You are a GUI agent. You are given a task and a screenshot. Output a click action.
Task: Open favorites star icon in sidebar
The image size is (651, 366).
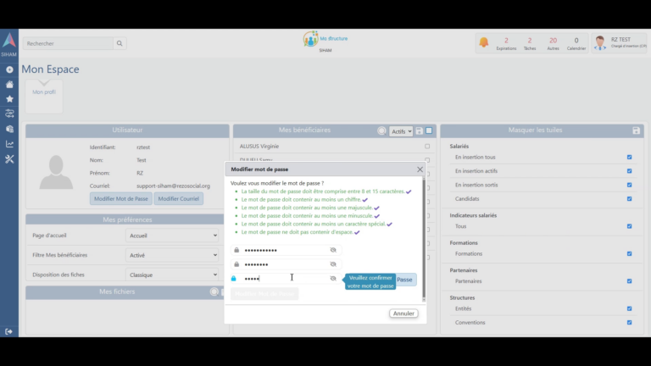[x=9, y=98]
